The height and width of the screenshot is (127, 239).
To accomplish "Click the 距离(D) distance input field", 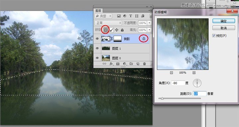I will click(x=199, y=94).
